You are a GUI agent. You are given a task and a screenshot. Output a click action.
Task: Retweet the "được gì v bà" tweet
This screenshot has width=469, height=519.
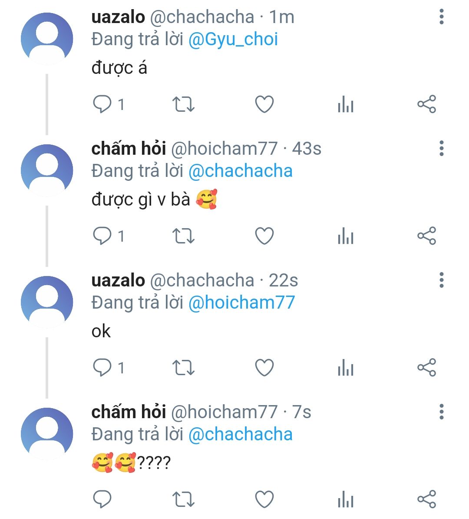183,236
